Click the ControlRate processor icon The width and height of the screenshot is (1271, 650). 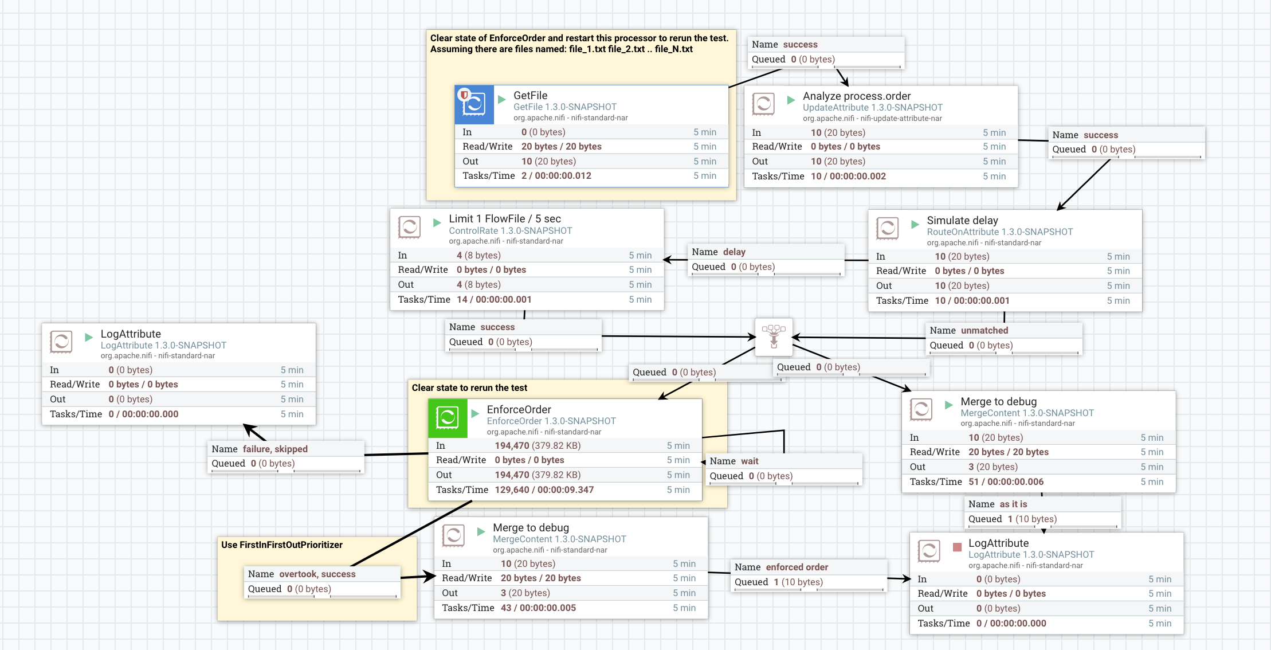pos(409,228)
